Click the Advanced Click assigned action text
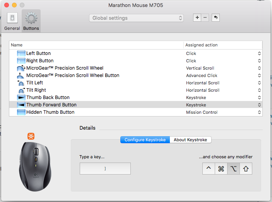Image resolution: width=272 pixels, height=202 pixels. [202, 75]
